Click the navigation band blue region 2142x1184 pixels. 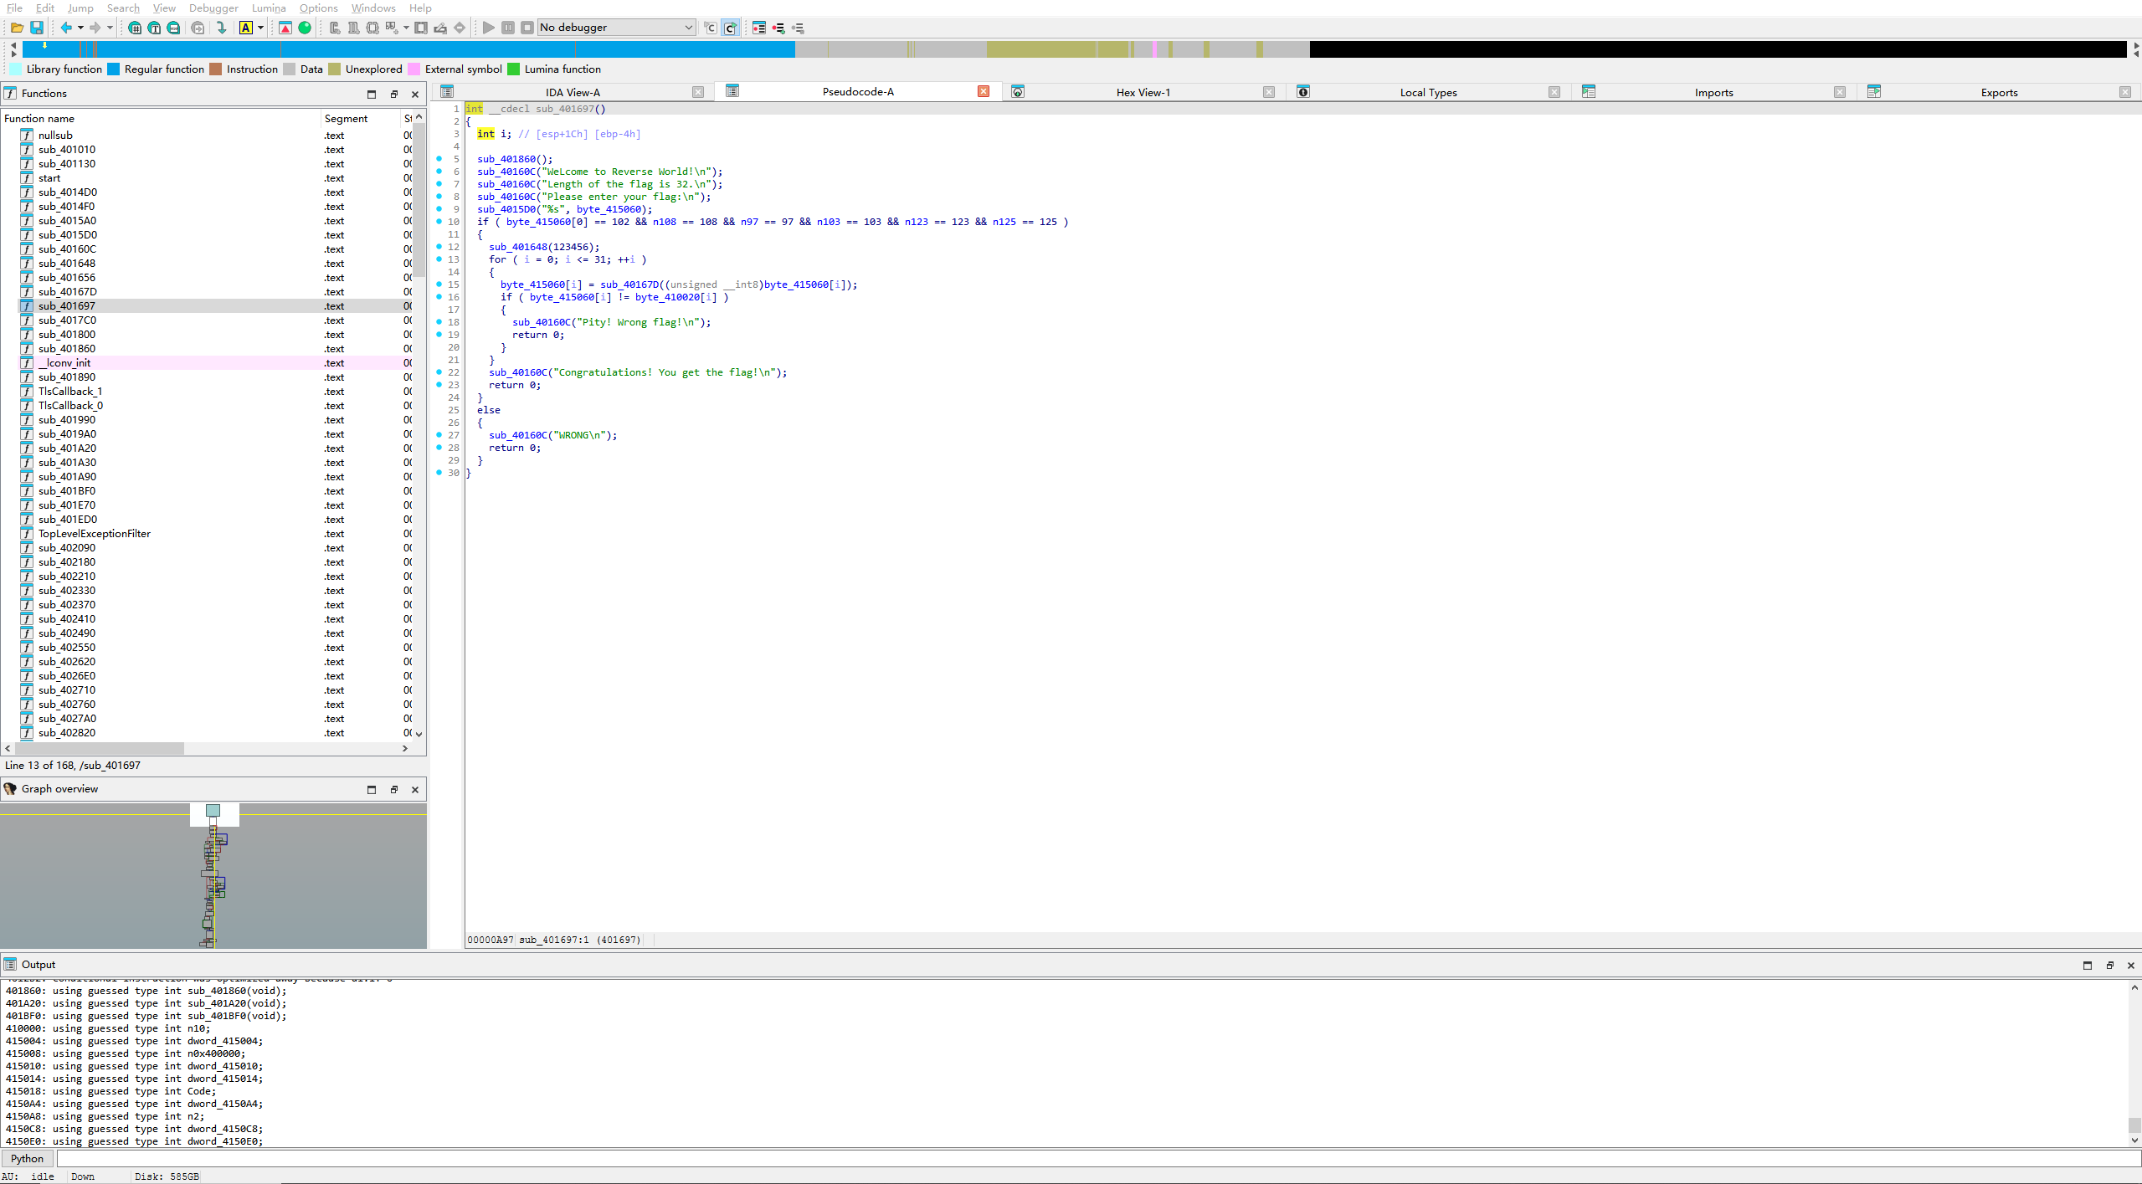[419, 49]
